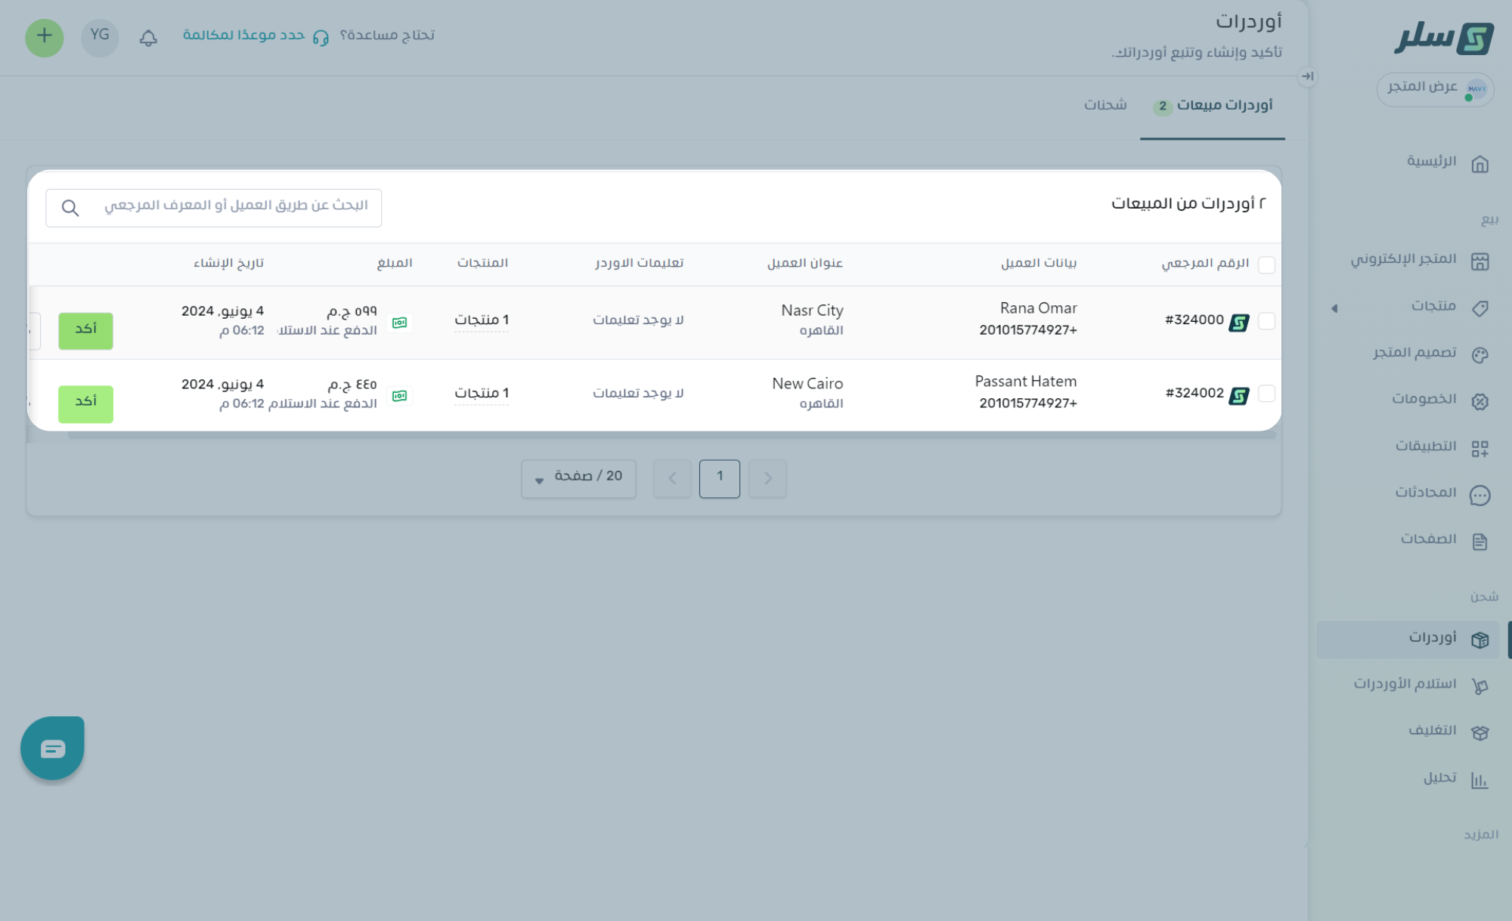Open the floating chat support bubble
This screenshot has width=1512, height=921.
tap(52, 748)
